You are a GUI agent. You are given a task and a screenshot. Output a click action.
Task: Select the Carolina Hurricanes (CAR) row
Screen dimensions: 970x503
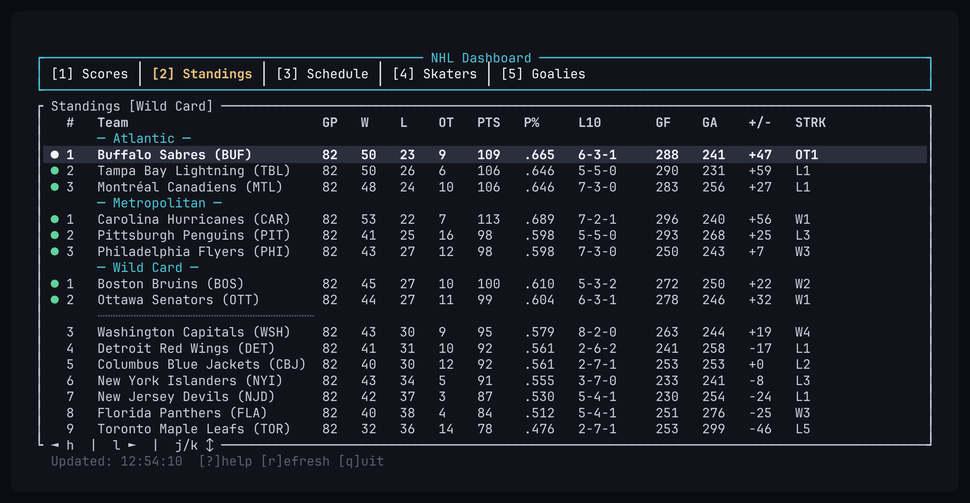(x=485, y=219)
